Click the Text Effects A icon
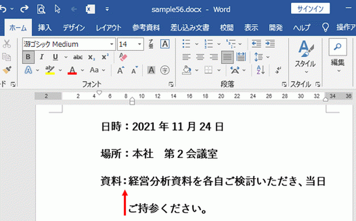This screenshot has width=356, height=221. coord(28,70)
